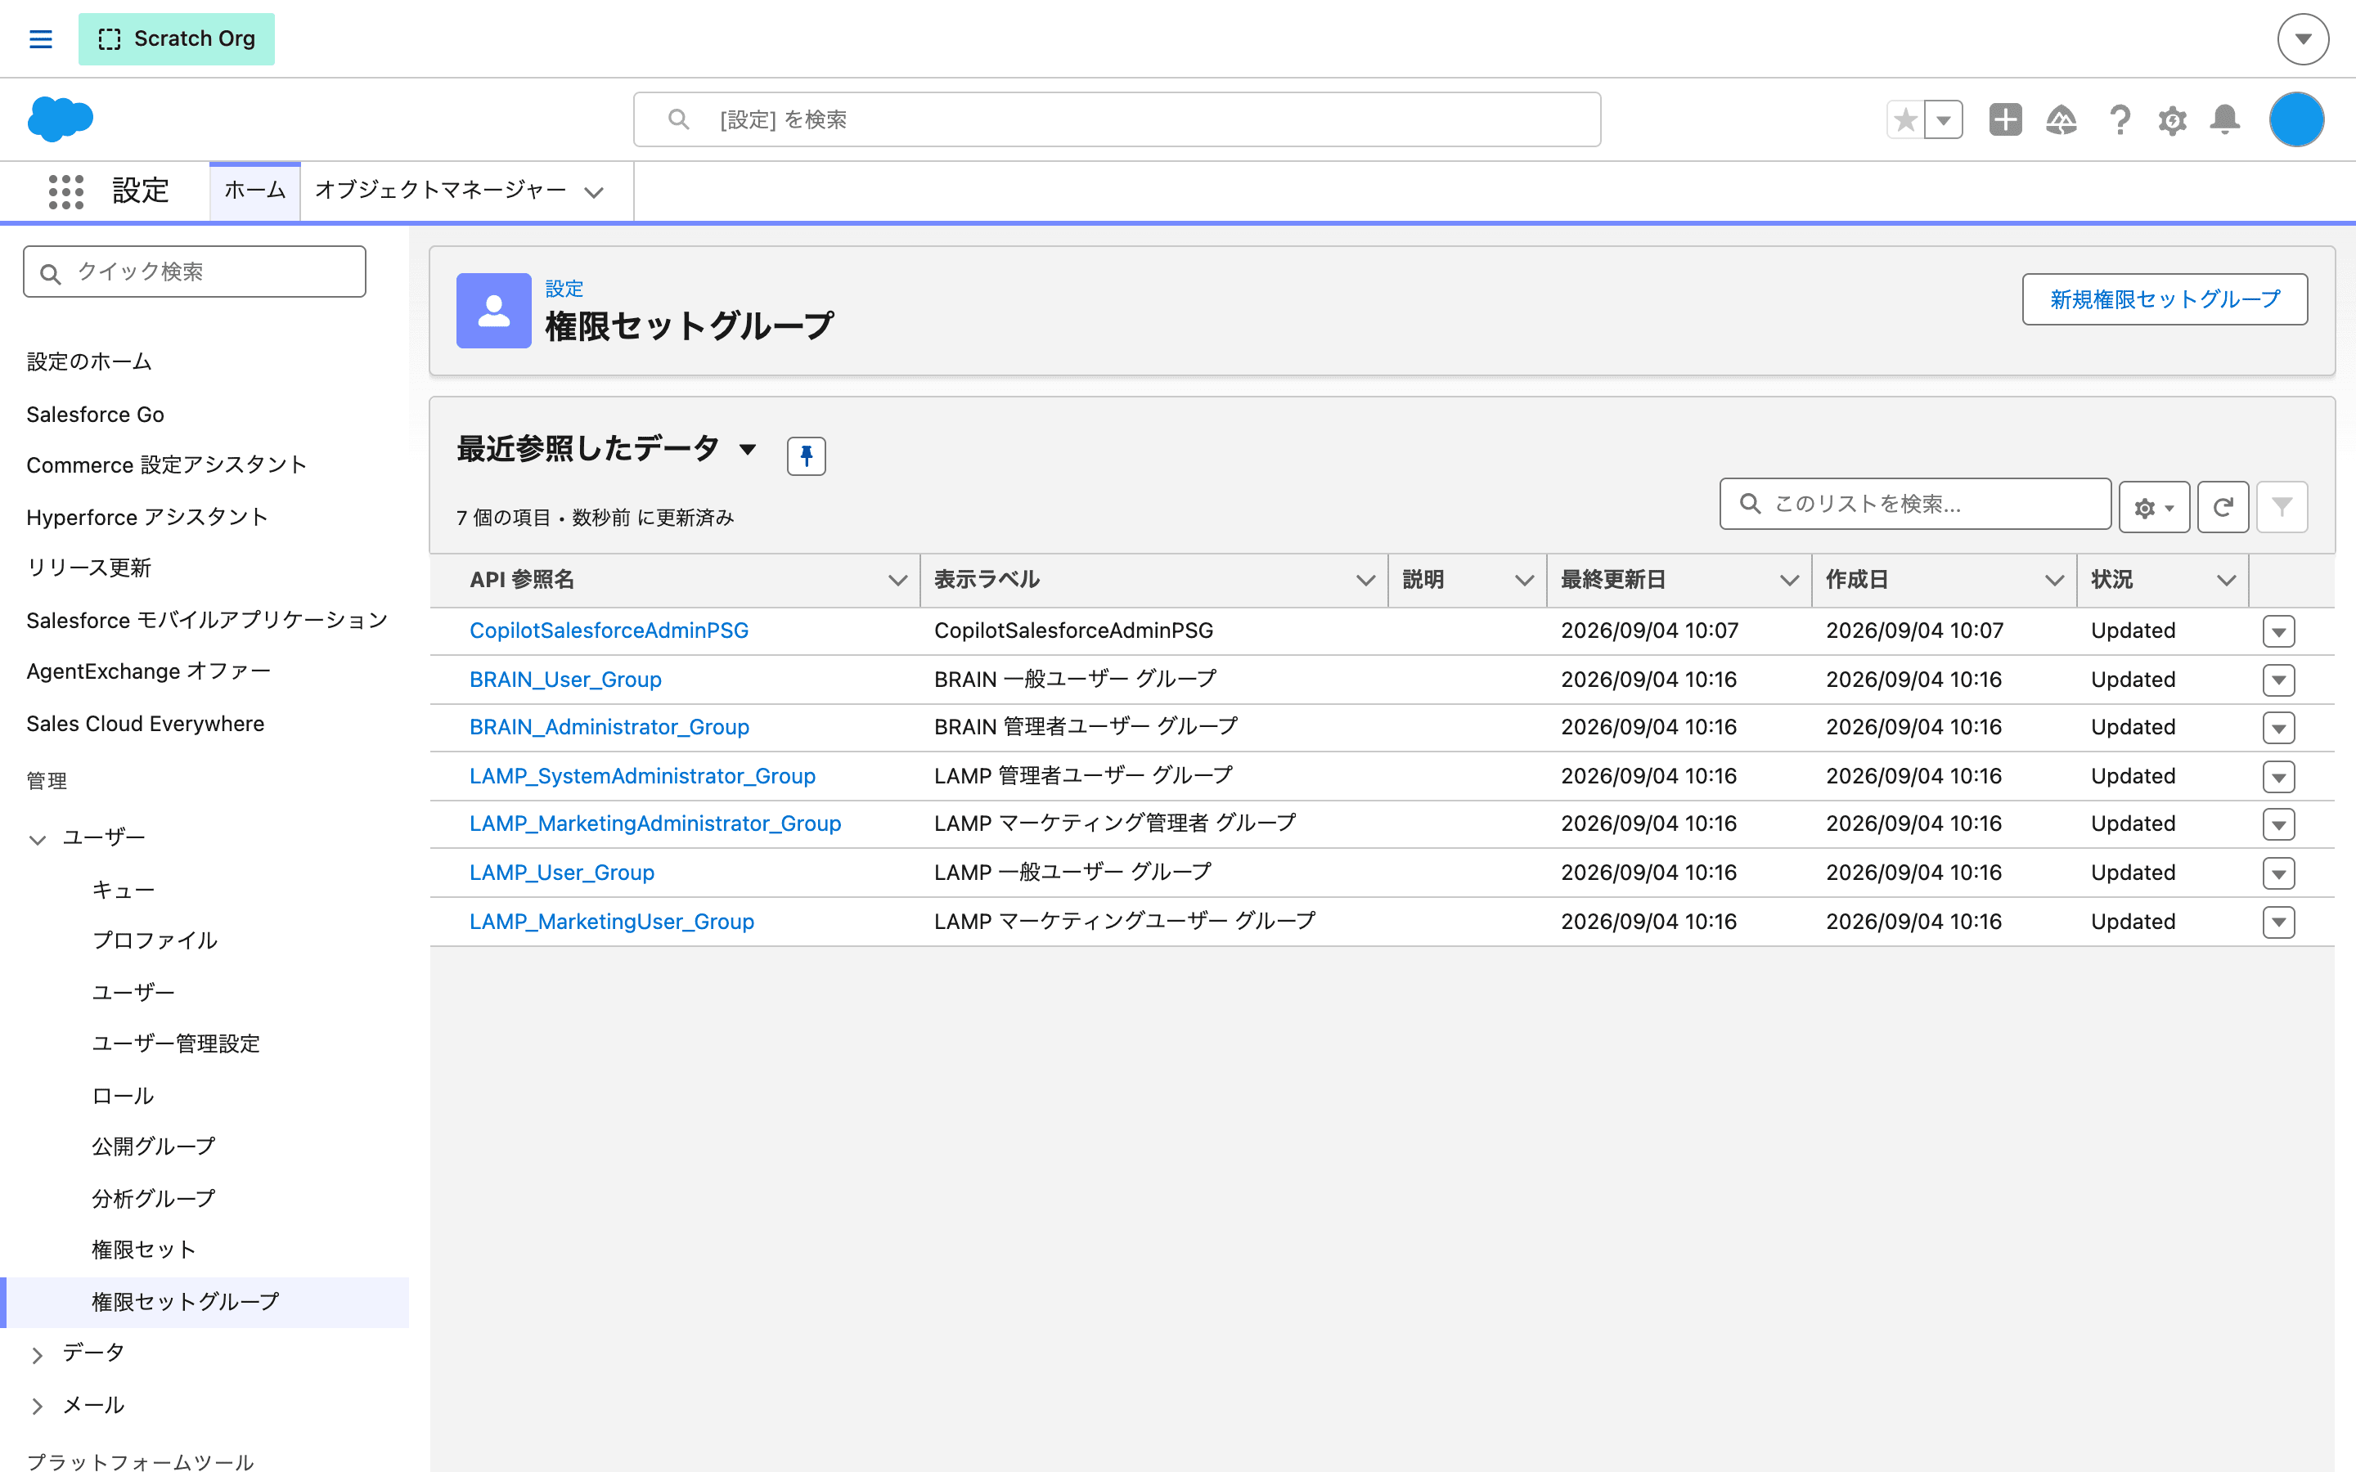Open the favorites list dropdown arrow
This screenshot has width=2356, height=1472.
coord(1945,119)
